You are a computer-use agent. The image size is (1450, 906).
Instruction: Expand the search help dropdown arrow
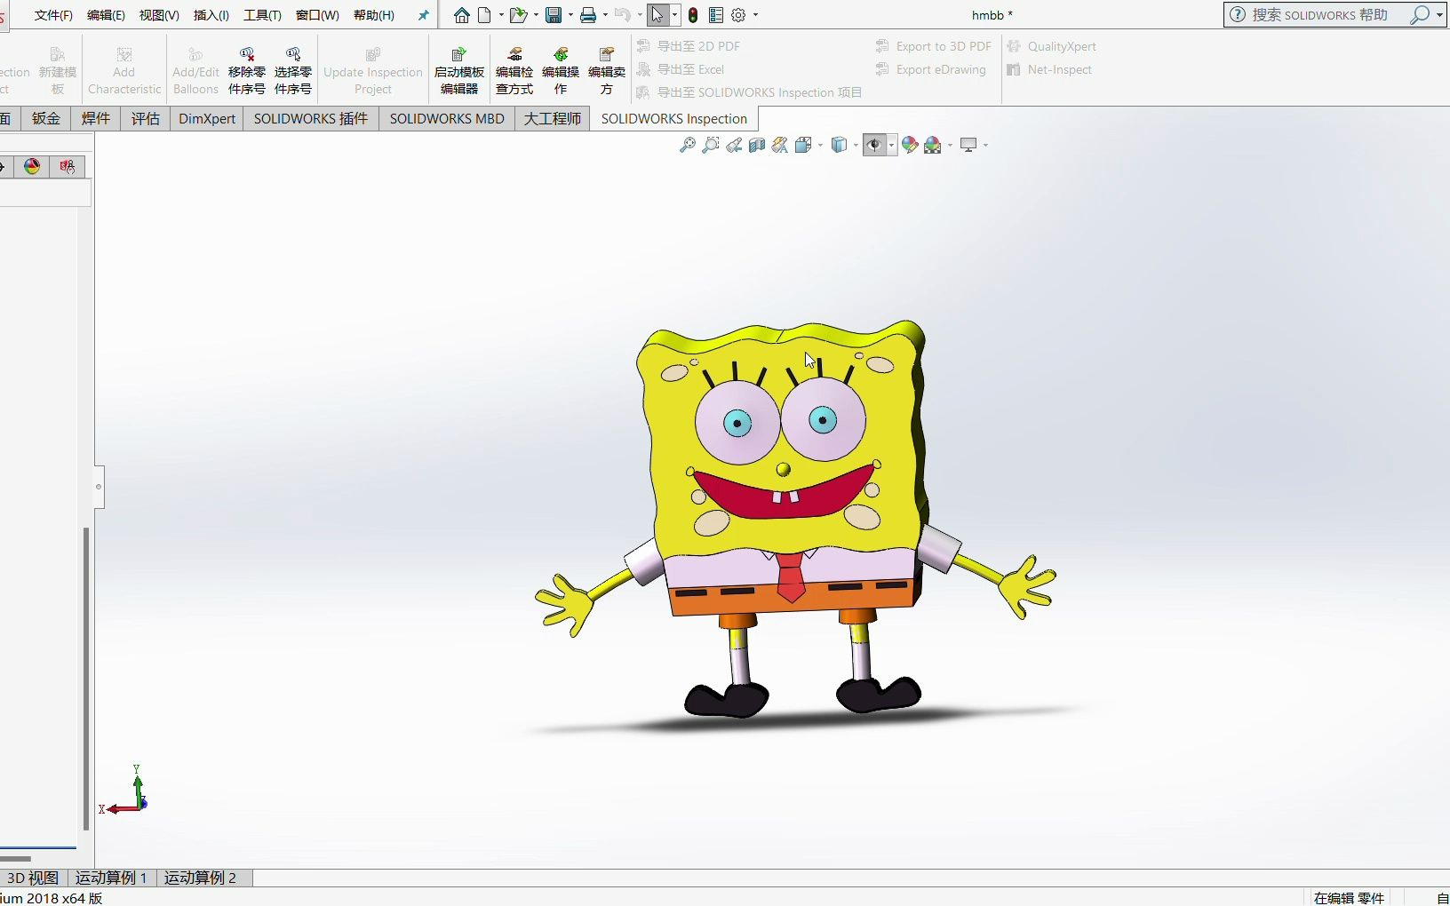pos(1439,15)
